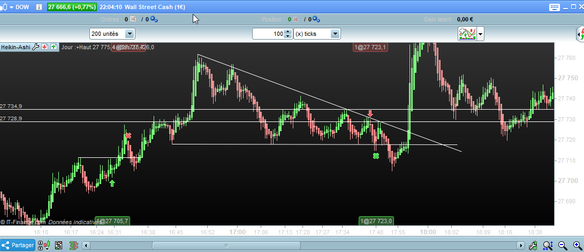The width and height of the screenshot is (584, 252).
Task: Cancel all orders icon next to Ordres
Action: click(133, 19)
